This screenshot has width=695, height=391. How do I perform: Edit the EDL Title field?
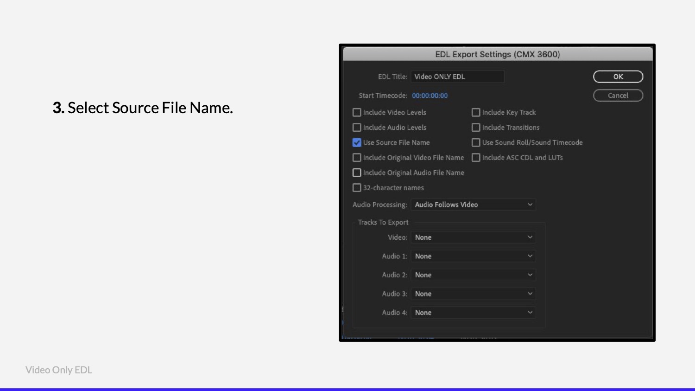[458, 77]
